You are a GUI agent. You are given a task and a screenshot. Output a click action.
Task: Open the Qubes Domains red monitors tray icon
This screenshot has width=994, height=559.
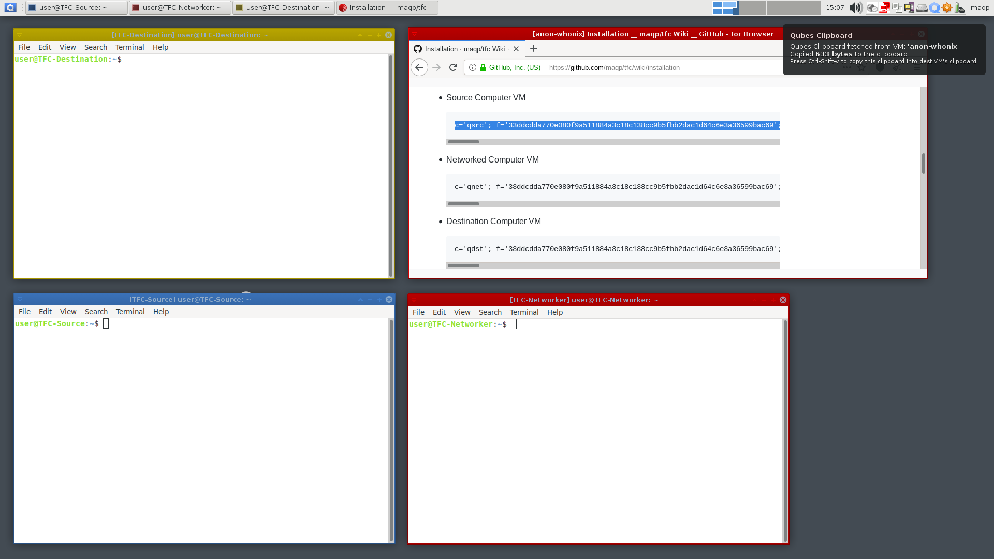[x=884, y=7]
